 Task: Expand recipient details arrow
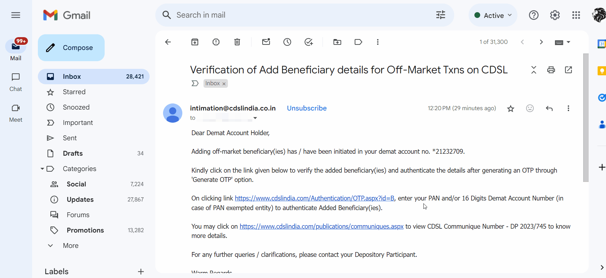pos(255,118)
